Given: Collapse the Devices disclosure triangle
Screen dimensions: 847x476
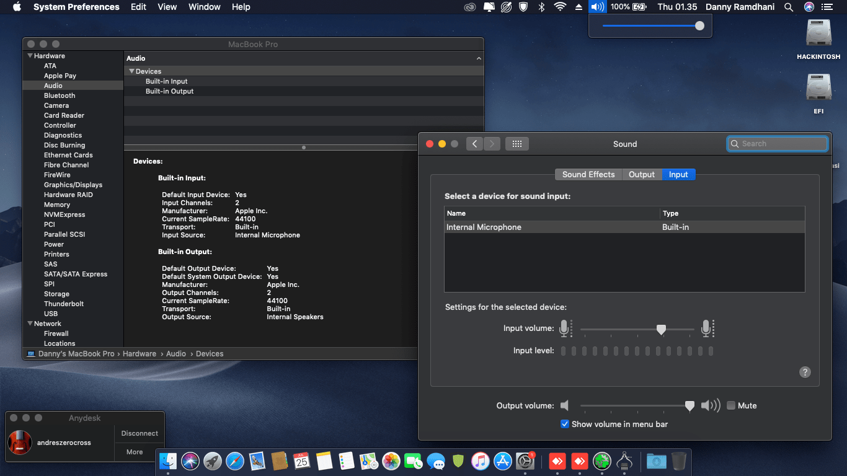Looking at the screenshot, I should click(131, 71).
